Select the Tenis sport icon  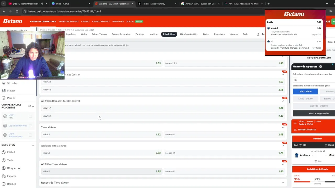(4, 160)
